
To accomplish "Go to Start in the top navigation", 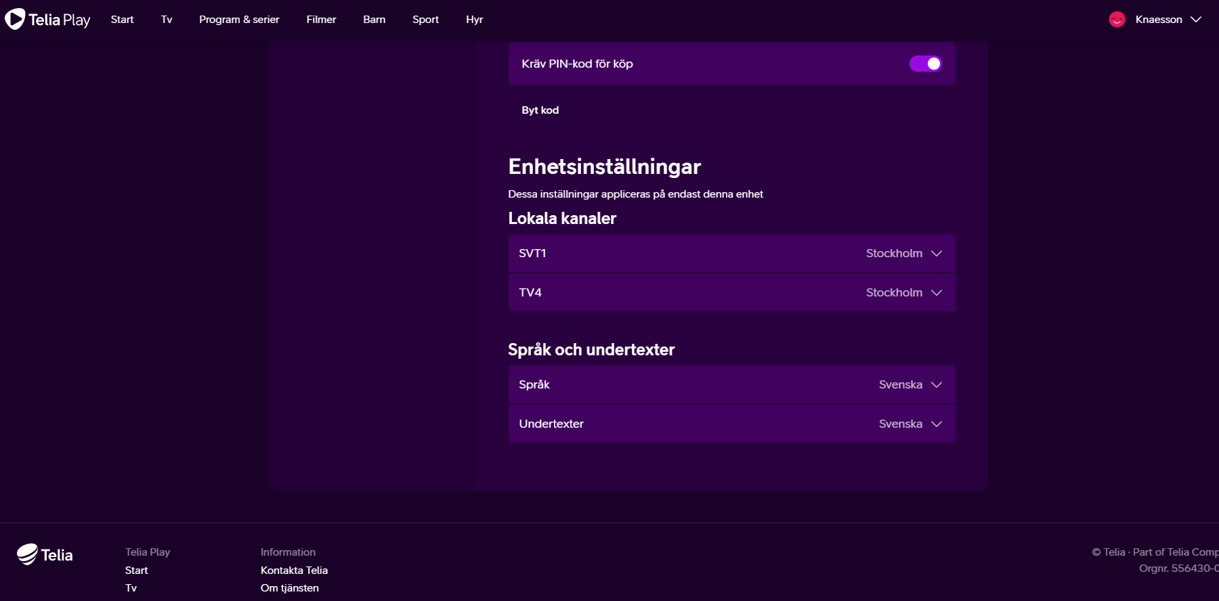I will pyautogui.click(x=122, y=20).
